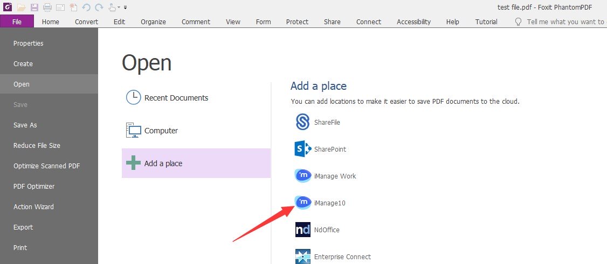The width and height of the screenshot is (607, 264).
Task: Switch to the Help ribbon tab
Action: coord(452,22)
